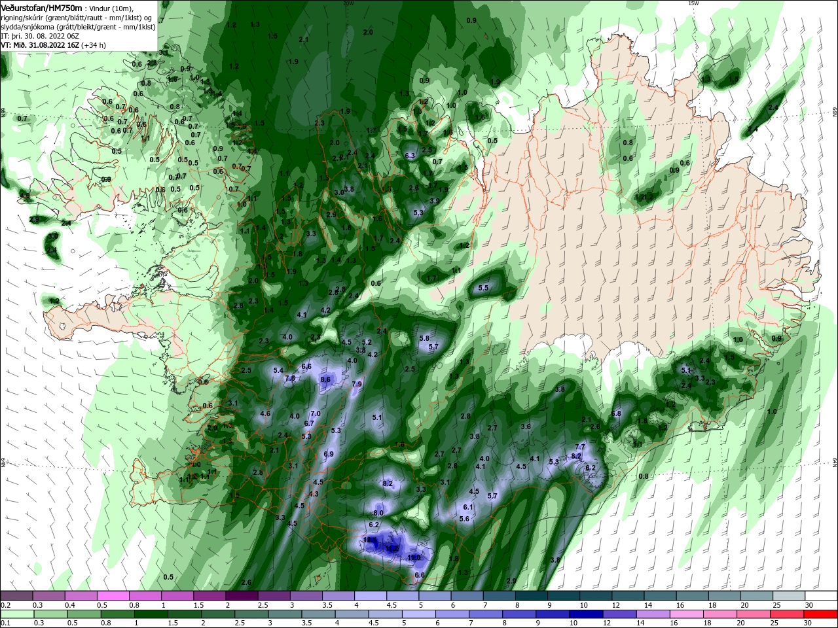Click the '(+34 h)' forecast offset text
The width and height of the screenshot is (838, 628).
coord(94,45)
